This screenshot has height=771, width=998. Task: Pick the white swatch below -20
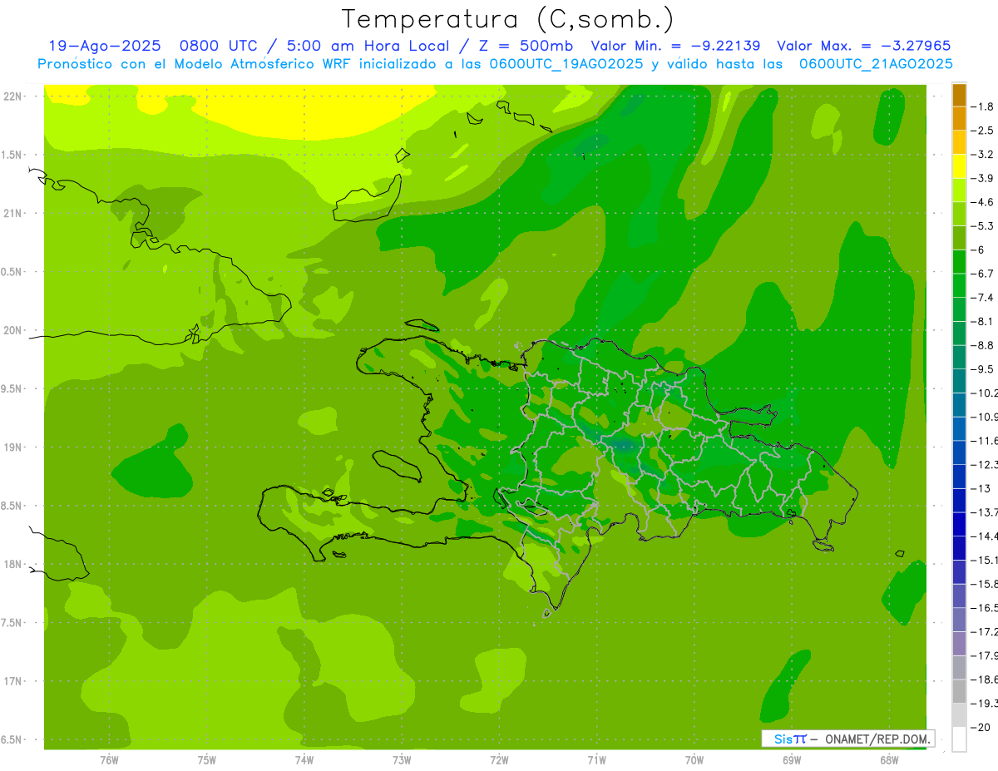pos(959,739)
